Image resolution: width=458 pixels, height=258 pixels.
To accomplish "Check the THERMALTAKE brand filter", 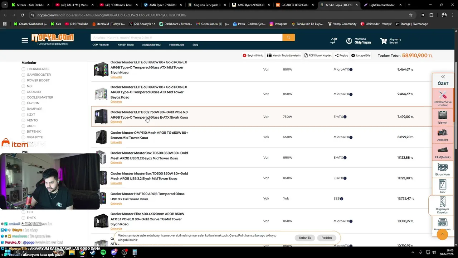I will coord(23,69).
